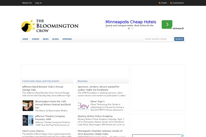Open Minneapolis Chamber Business Vitality Index article
Screen dimensions: 206x137
tap(100, 133)
